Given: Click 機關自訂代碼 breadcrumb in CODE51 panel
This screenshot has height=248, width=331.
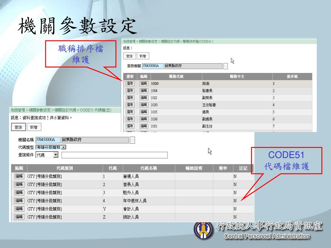Looking at the screenshot, I should coord(65,110).
